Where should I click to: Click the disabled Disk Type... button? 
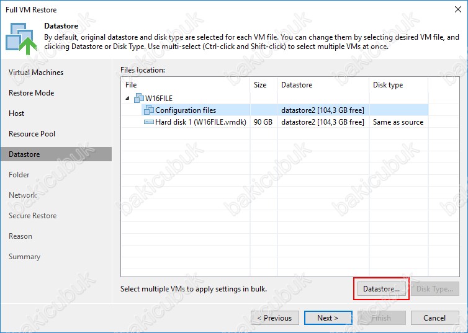coord(435,288)
